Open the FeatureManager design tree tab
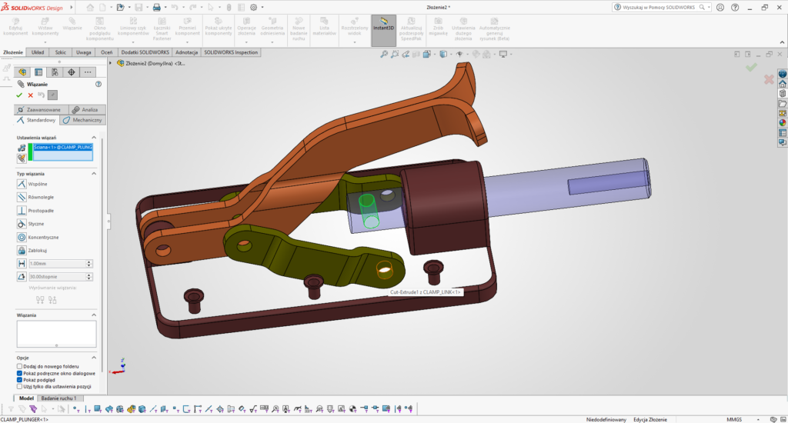The width and height of the screenshot is (788, 423). (22, 72)
